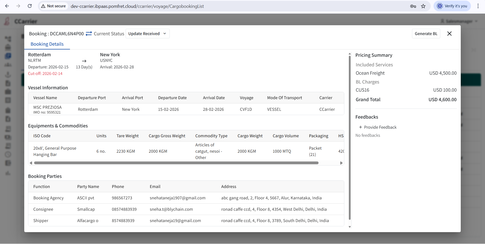Expand the status dropdown chevron arrow
This screenshot has height=244, width=485.
pyautogui.click(x=165, y=34)
